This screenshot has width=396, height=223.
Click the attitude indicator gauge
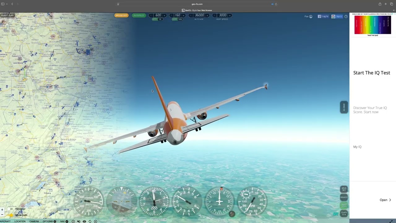coord(121,202)
